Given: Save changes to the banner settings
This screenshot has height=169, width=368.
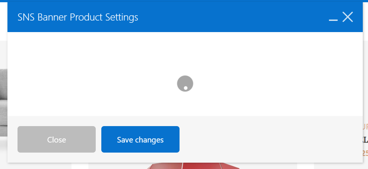Looking at the screenshot, I should 140,140.
